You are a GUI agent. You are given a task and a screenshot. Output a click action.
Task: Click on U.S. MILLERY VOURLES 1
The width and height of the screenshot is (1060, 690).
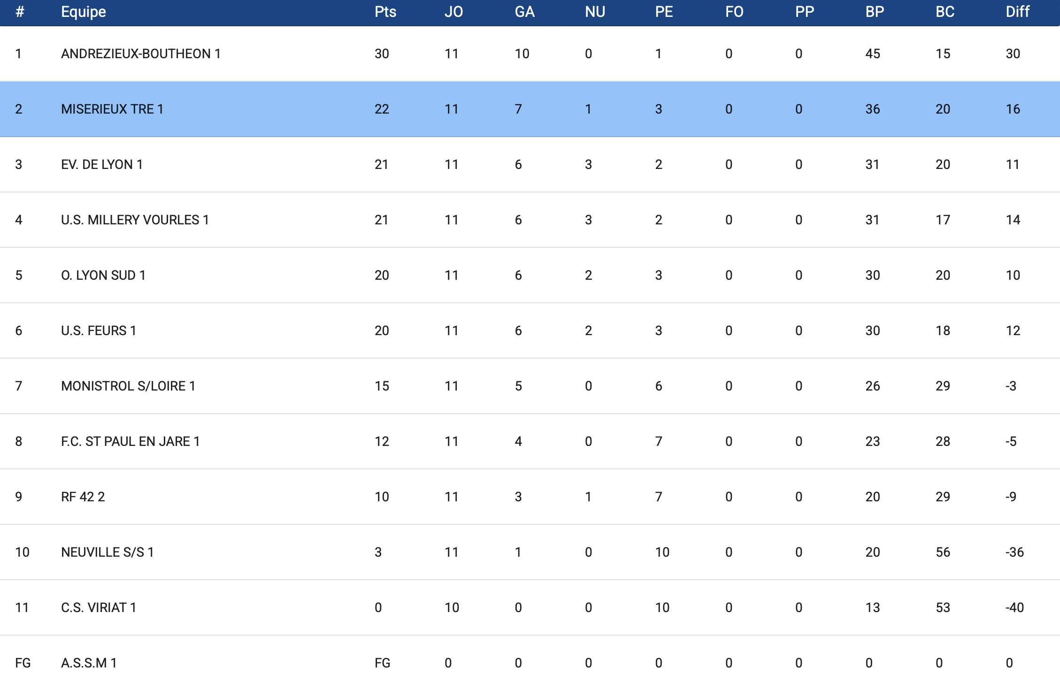coord(135,220)
